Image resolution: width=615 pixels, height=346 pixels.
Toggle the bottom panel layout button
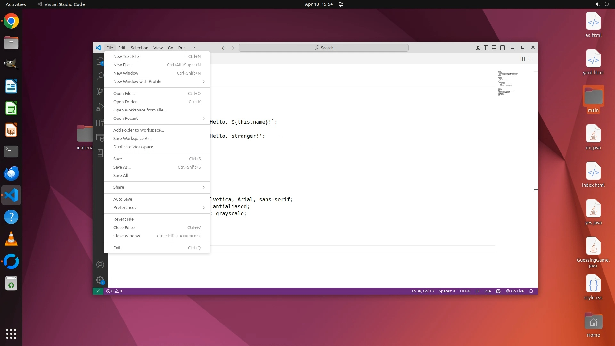494,48
